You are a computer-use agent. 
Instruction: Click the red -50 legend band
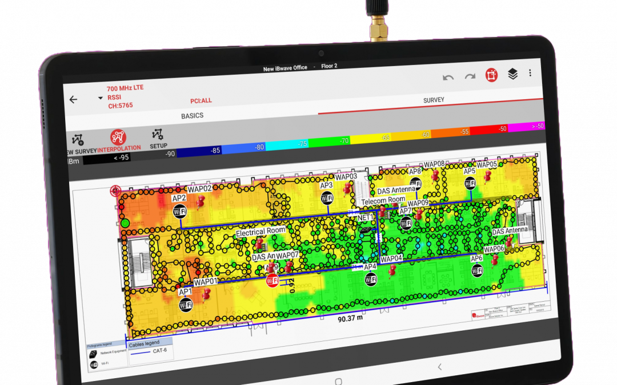(489, 129)
